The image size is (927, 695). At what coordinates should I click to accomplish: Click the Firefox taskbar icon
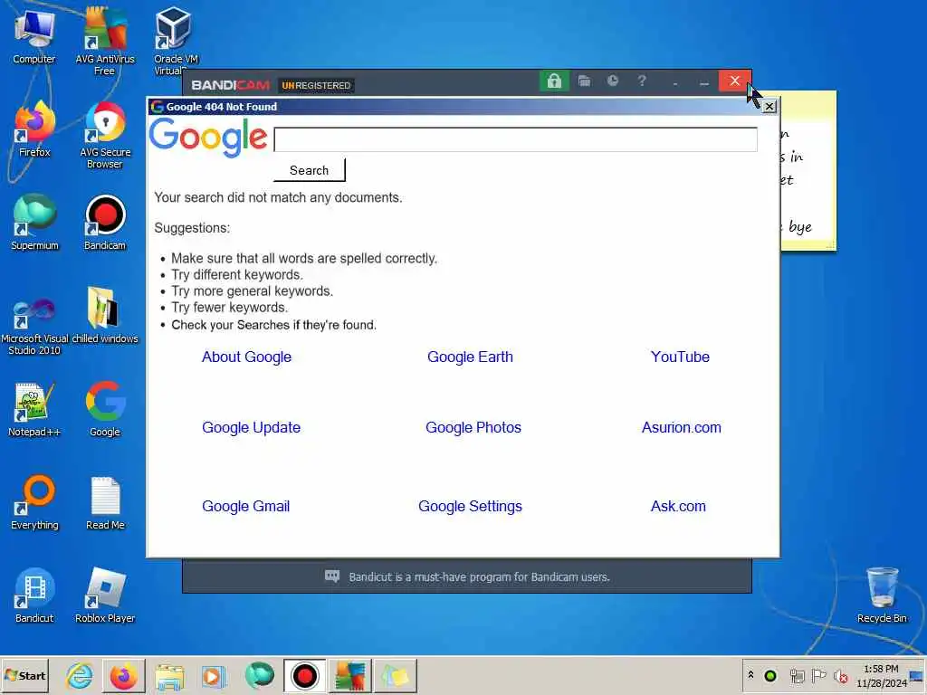[123, 675]
